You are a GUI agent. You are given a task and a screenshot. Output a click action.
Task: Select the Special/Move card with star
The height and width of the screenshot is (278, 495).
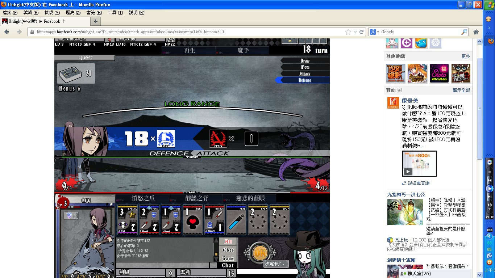coord(128,220)
